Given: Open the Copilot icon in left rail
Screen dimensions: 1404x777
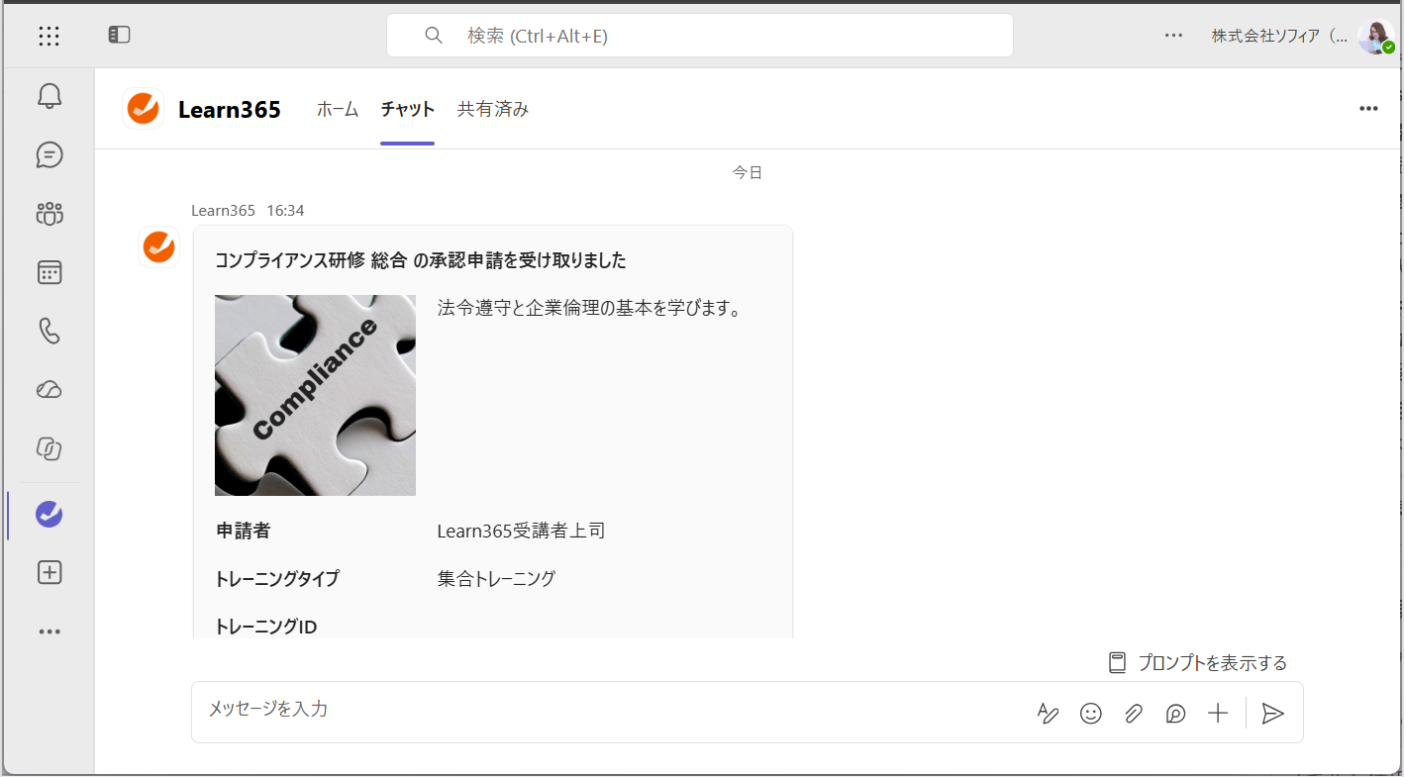Looking at the screenshot, I should 50,449.
